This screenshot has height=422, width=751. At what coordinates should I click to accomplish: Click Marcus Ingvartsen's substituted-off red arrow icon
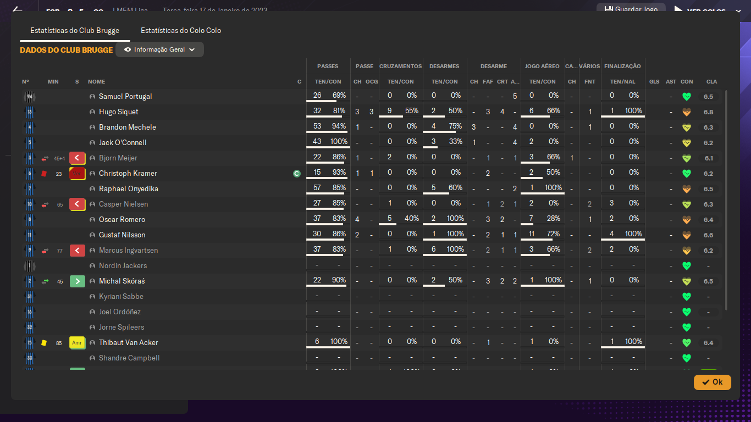click(x=77, y=251)
